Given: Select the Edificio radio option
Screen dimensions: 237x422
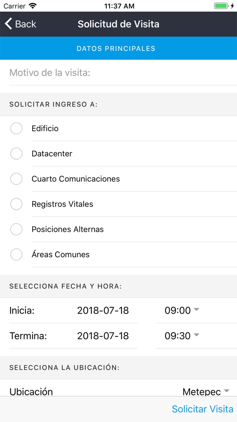Looking at the screenshot, I should (x=16, y=129).
